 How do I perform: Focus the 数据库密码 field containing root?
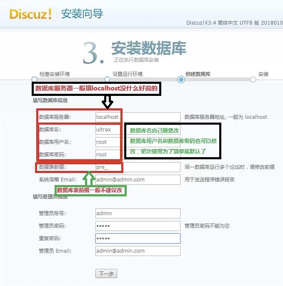tap(138, 155)
